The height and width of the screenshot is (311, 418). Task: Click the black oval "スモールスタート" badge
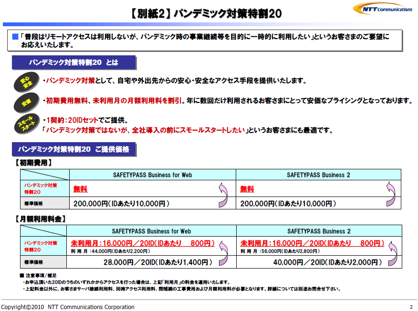[27, 124]
